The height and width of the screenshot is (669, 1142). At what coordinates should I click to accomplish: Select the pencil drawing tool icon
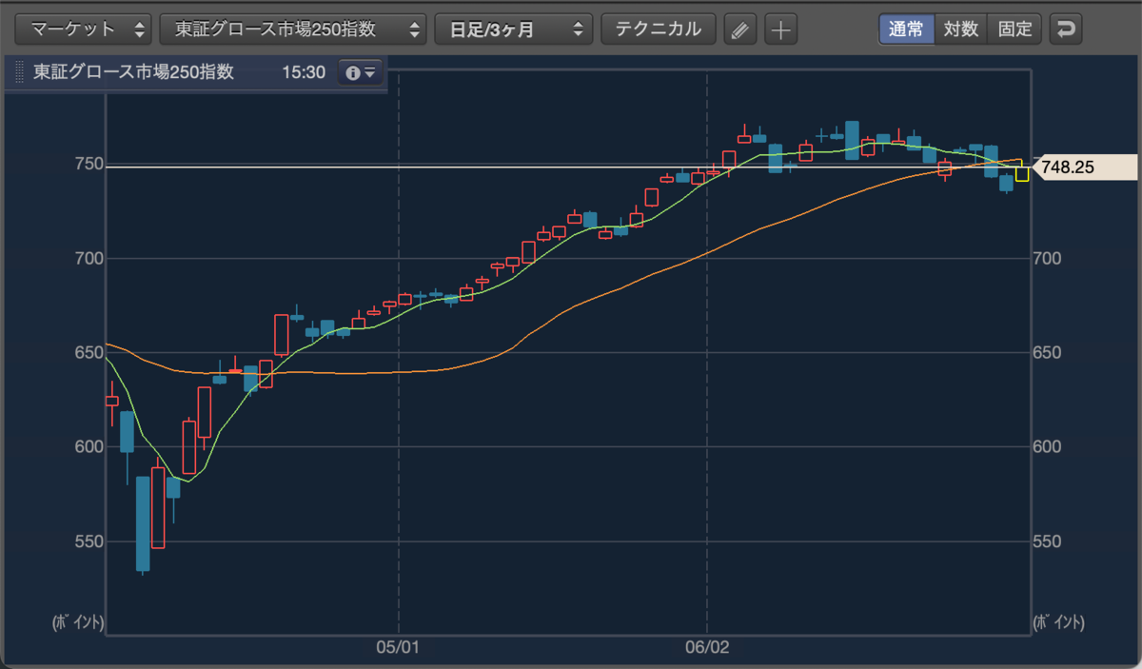coord(739,30)
